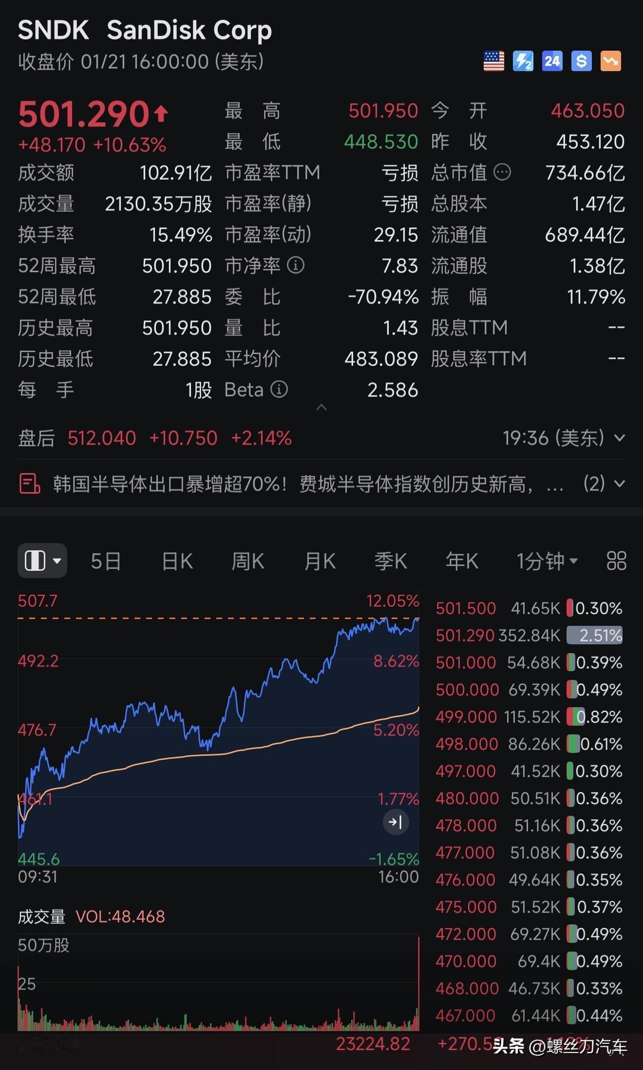Tap the open price 463.050
Image resolution: width=643 pixels, height=1070 pixels.
[588, 111]
